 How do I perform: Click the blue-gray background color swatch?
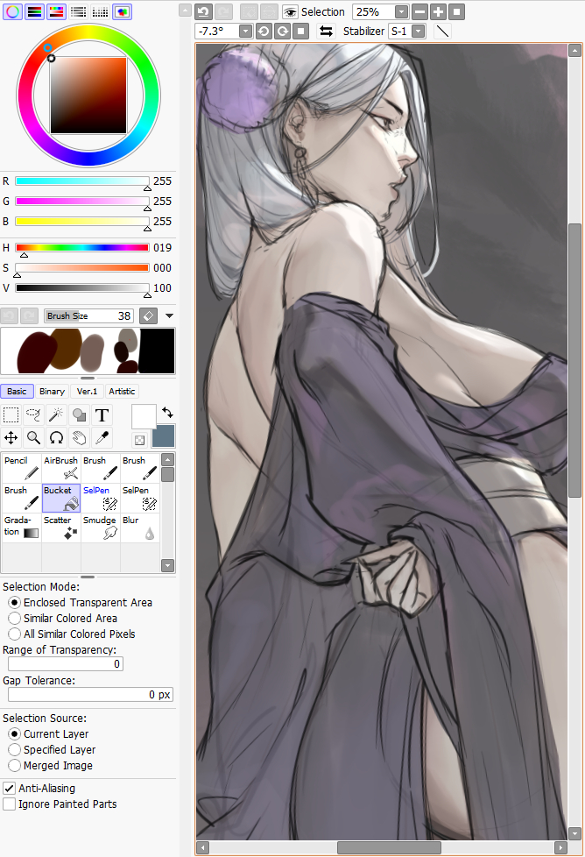click(x=163, y=436)
